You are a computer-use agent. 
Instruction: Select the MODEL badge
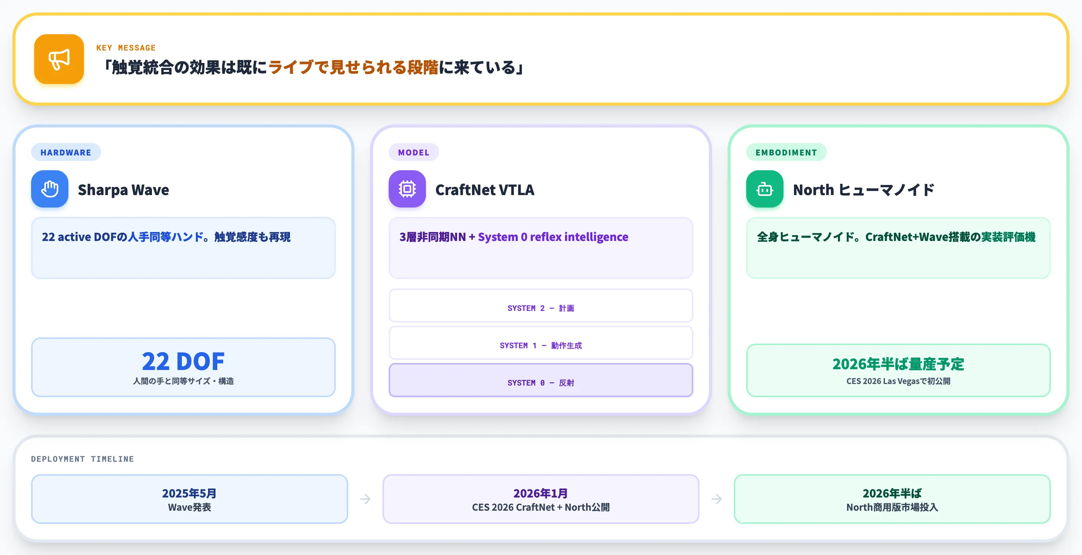[x=414, y=152]
